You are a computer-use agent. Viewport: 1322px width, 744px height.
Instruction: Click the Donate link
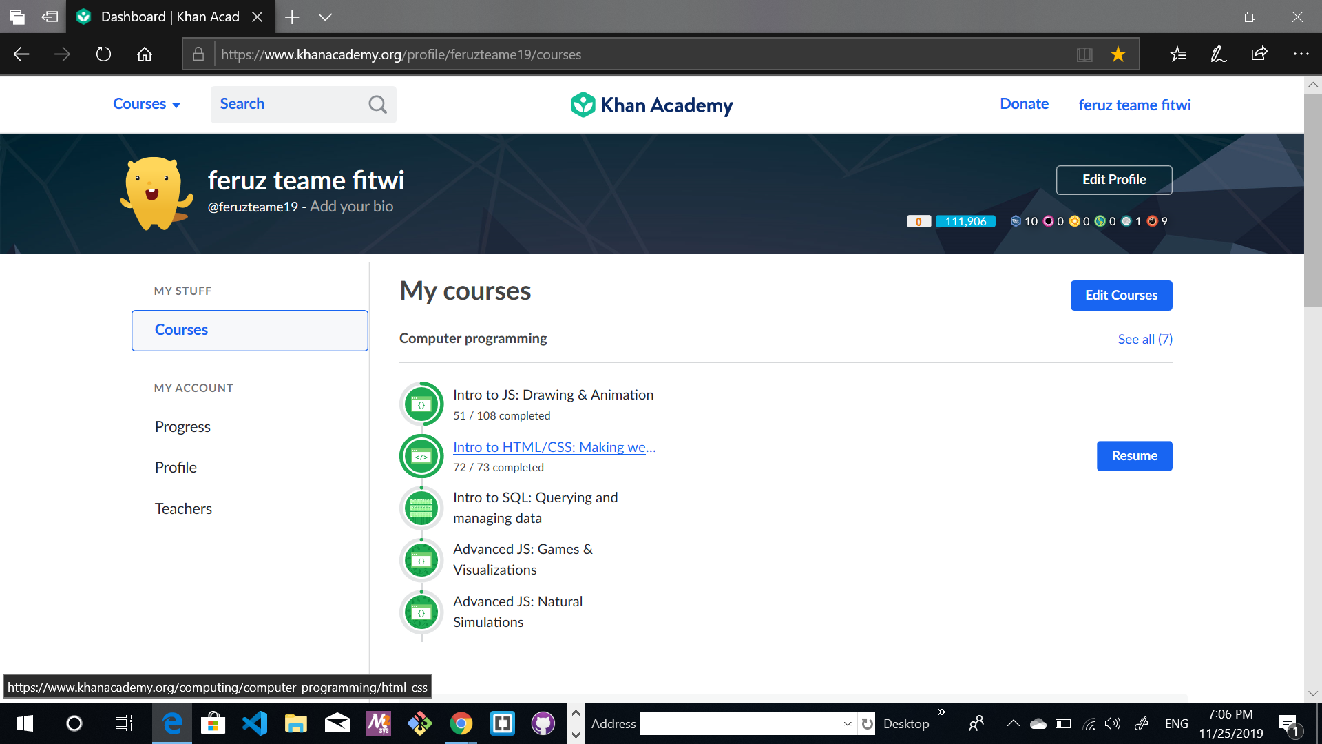tap(1024, 104)
